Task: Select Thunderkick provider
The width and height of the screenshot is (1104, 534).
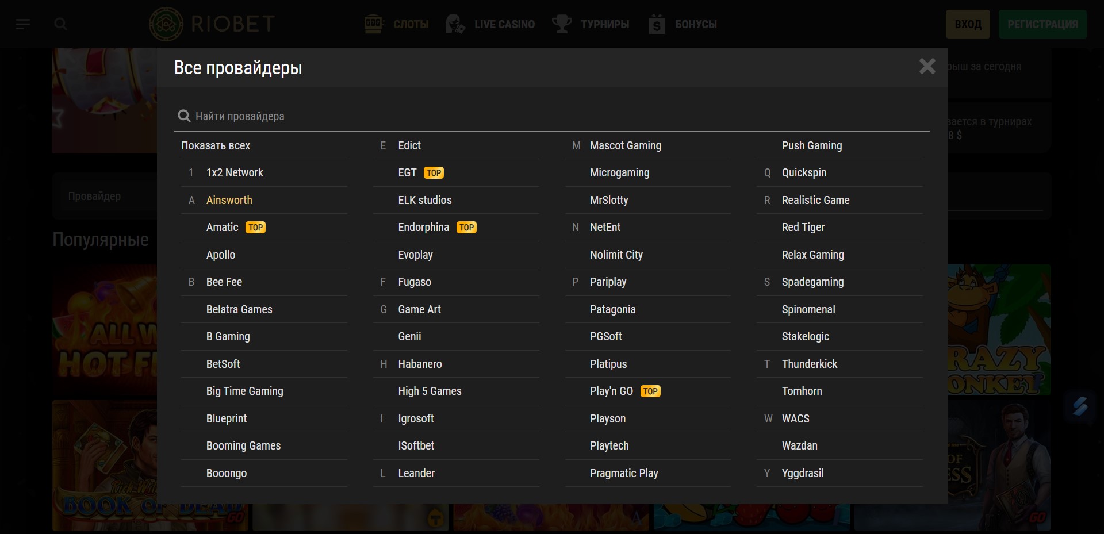Action: (x=810, y=364)
